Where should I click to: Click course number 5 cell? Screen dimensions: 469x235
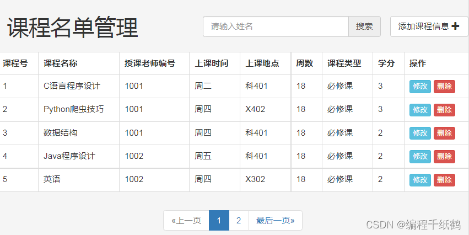pos(19,180)
